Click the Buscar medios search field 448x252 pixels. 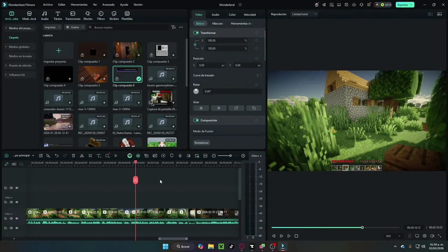coord(128,27)
